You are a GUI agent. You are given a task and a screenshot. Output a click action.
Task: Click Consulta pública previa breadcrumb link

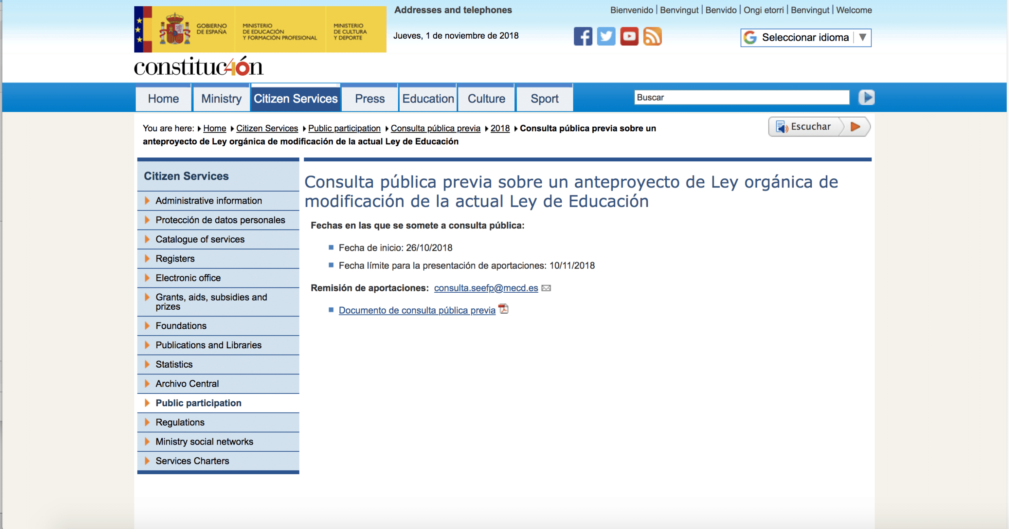(436, 128)
